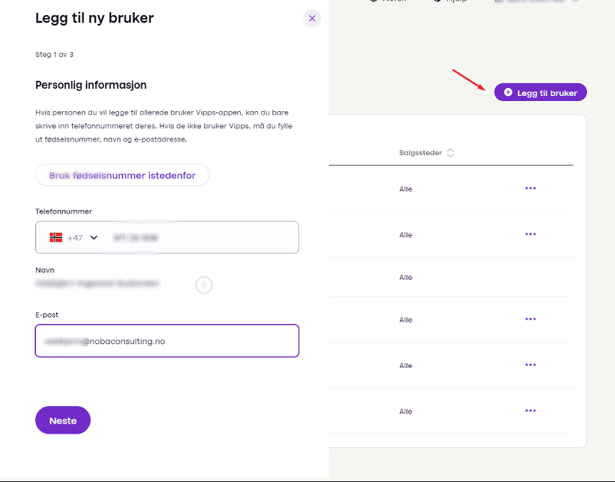Click the plus icon on Legg til bruker
Screen dimensions: 615x482
(508, 92)
